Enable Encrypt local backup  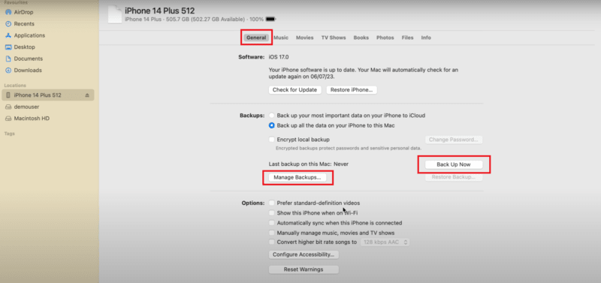272,140
